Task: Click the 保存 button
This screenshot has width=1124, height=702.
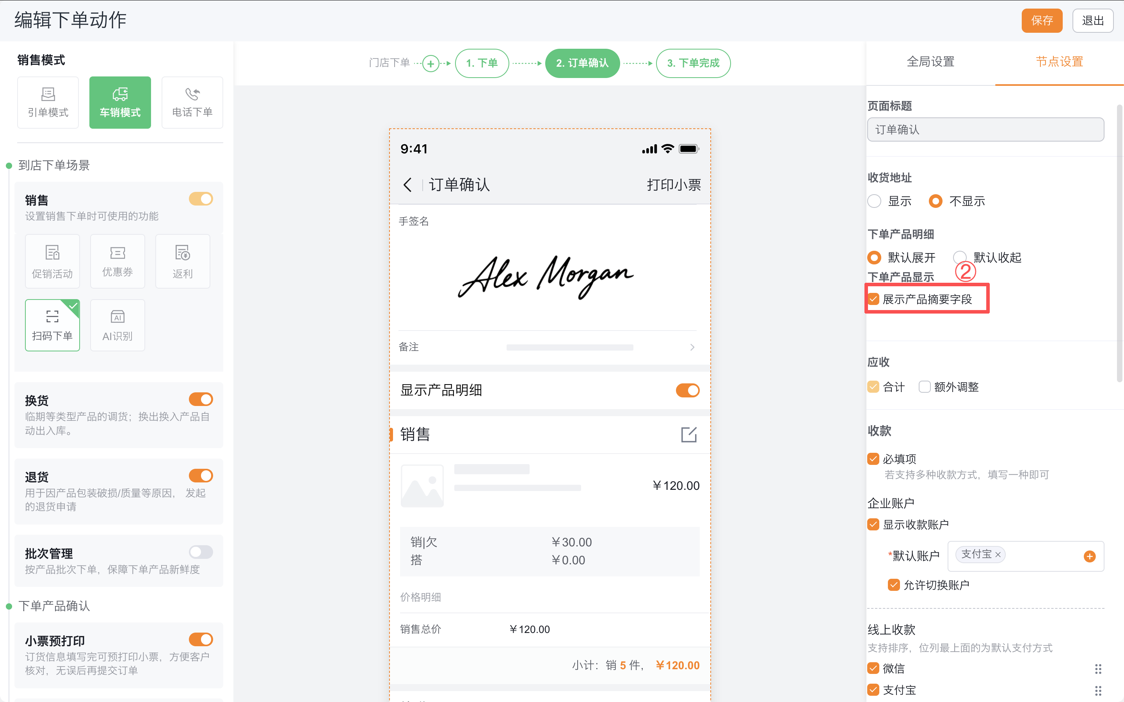Action: 1042,20
